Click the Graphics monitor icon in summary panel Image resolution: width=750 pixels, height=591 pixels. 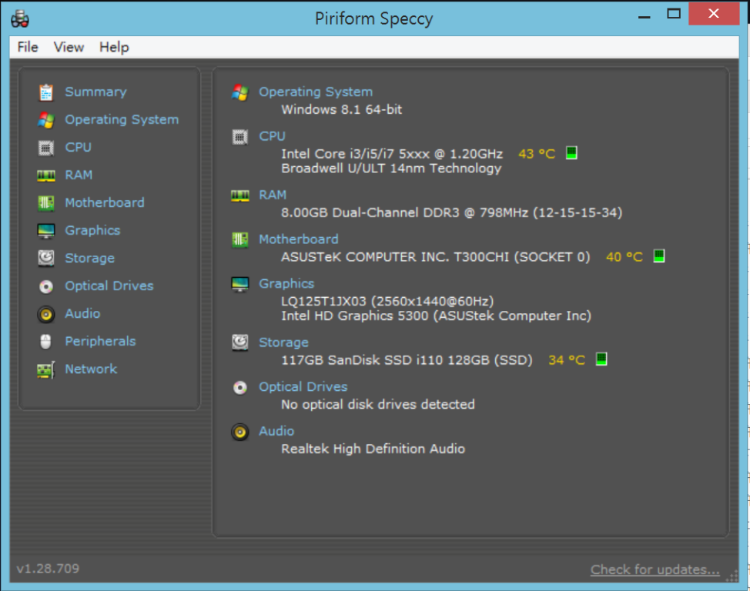(x=240, y=284)
